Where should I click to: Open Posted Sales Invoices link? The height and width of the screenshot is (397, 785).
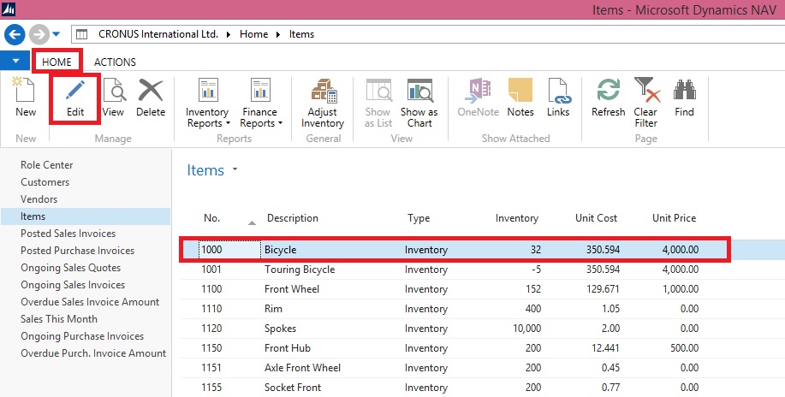(x=68, y=234)
